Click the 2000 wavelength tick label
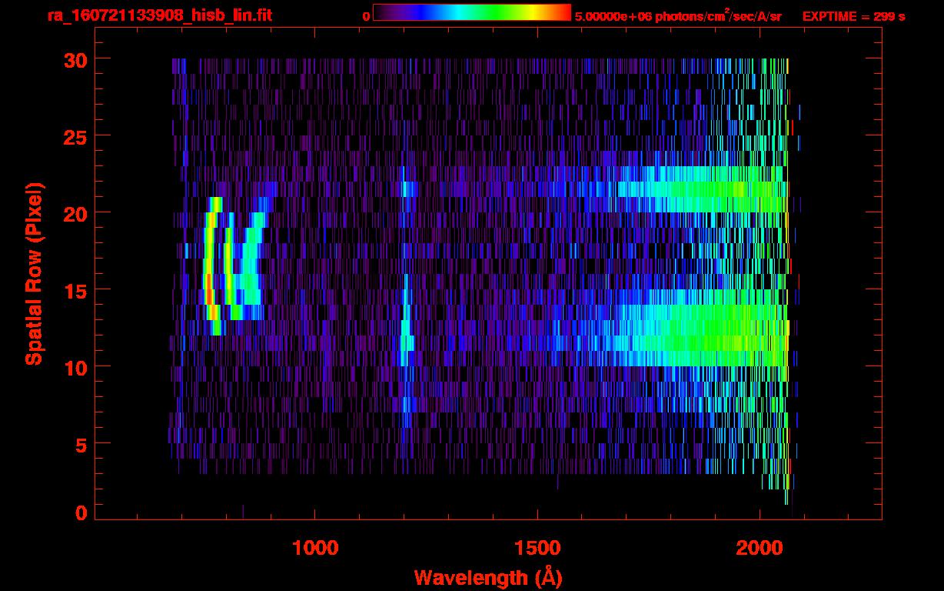 coord(760,547)
